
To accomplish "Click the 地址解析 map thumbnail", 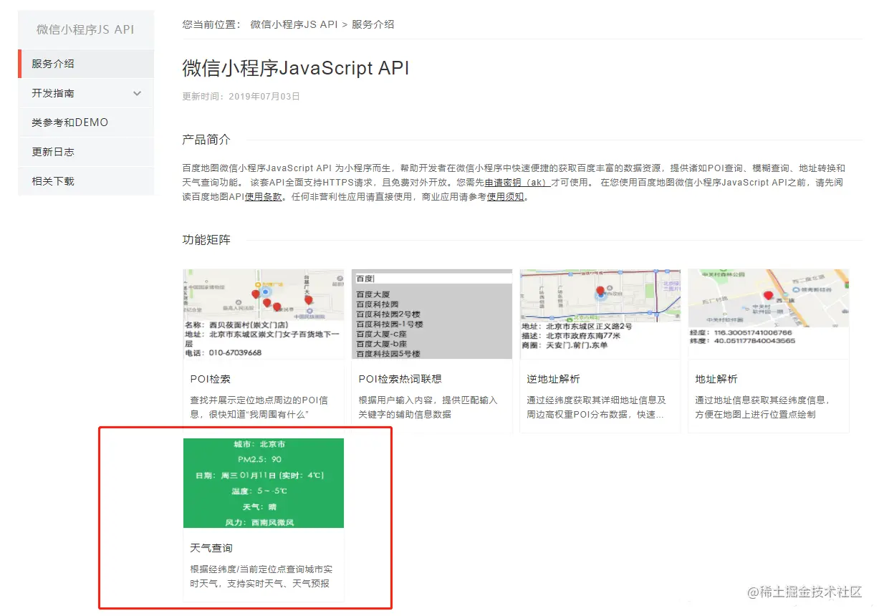I will 769,314.
